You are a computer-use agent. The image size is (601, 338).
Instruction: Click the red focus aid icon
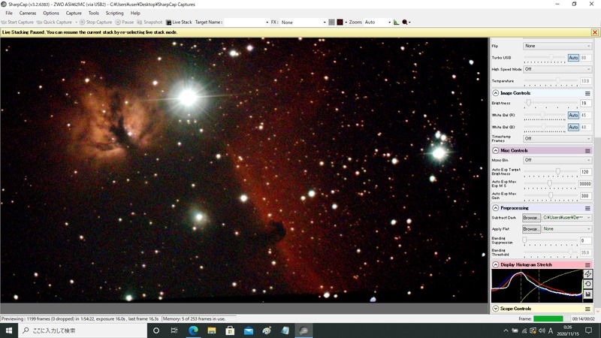click(x=340, y=23)
